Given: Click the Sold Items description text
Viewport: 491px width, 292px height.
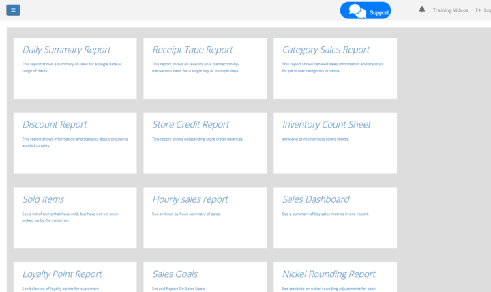Looking at the screenshot, I should 70,216.
